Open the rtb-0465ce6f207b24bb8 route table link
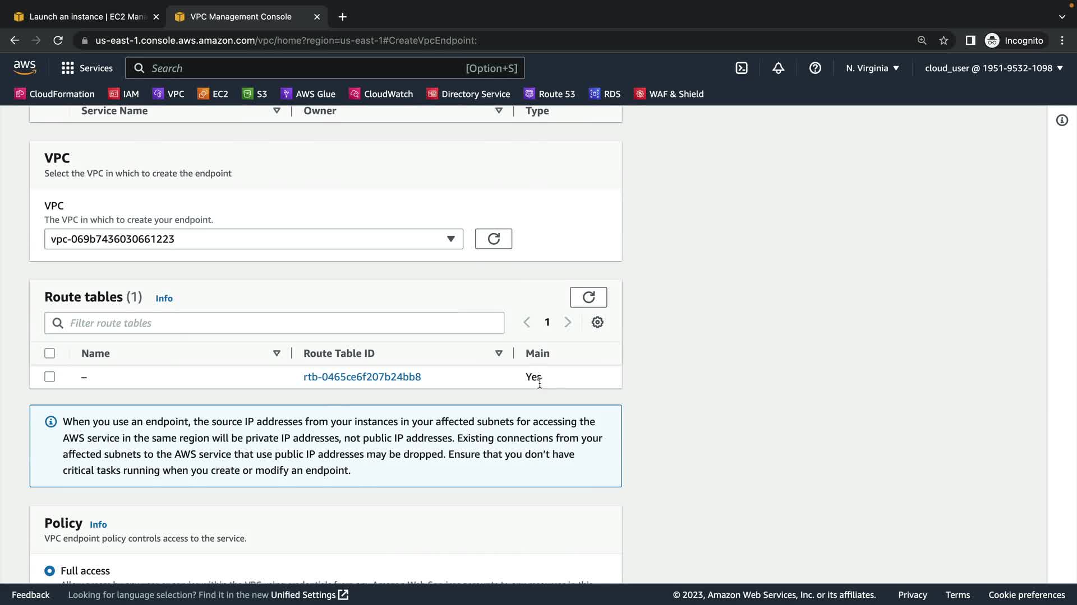 pyautogui.click(x=362, y=377)
